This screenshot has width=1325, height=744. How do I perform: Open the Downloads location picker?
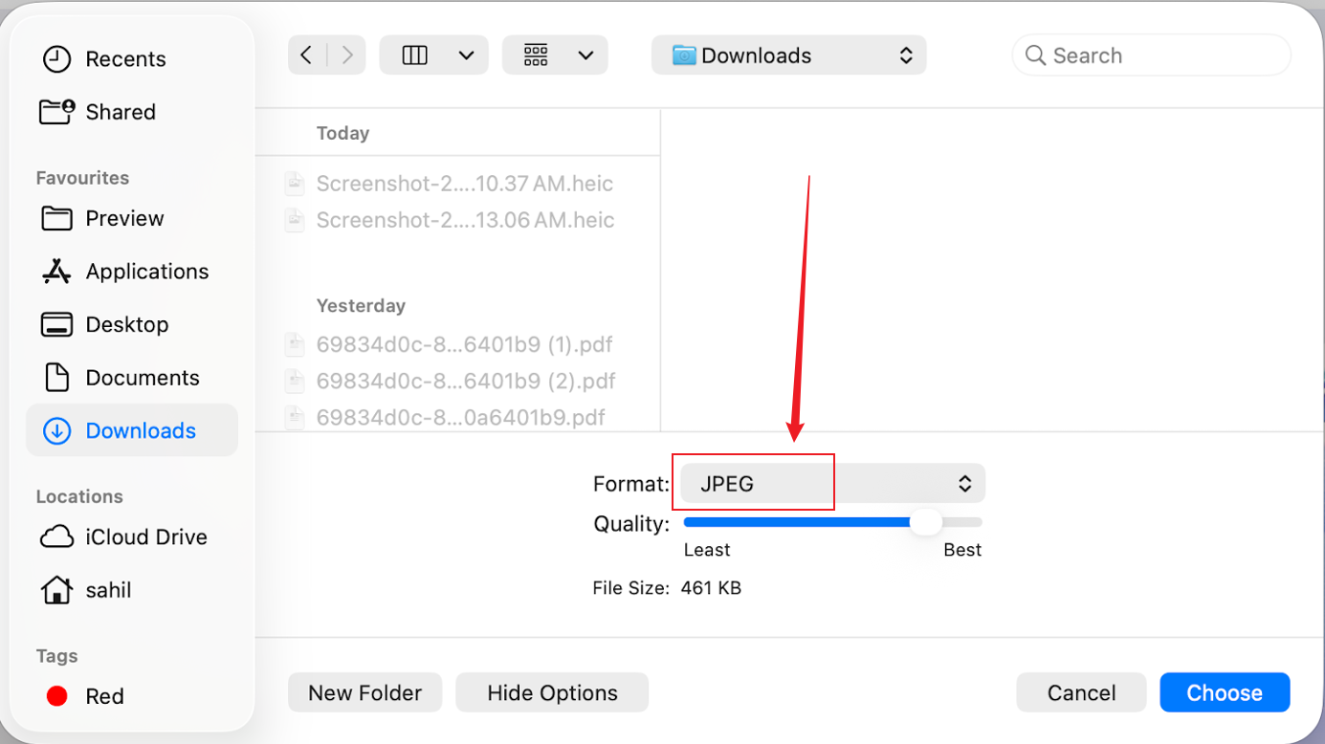click(x=788, y=55)
